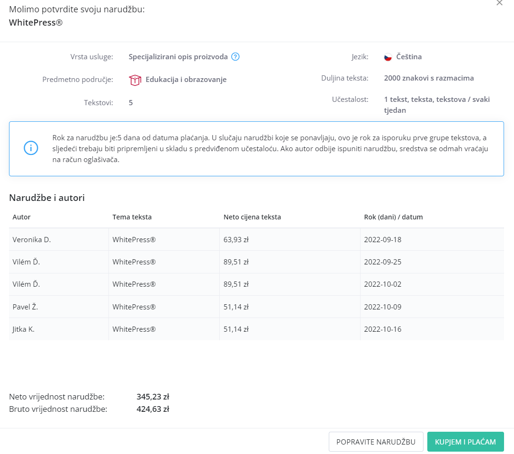
Task: Click WhitePress® topic in Jitka K. row
Action: 134,329
